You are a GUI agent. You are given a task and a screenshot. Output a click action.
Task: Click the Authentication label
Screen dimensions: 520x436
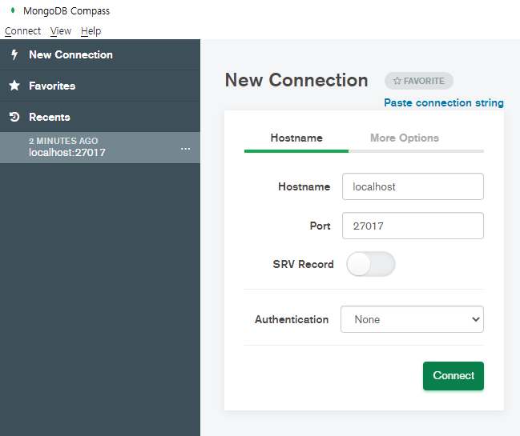pyautogui.click(x=292, y=319)
